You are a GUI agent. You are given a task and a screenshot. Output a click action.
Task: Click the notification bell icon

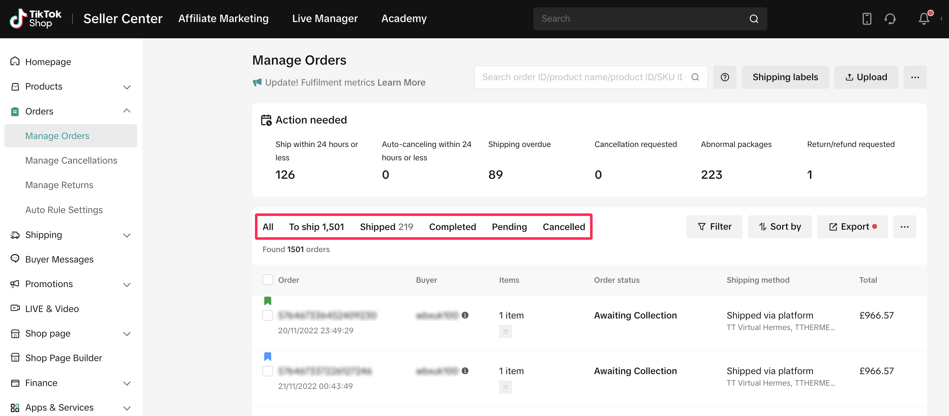pos(924,18)
